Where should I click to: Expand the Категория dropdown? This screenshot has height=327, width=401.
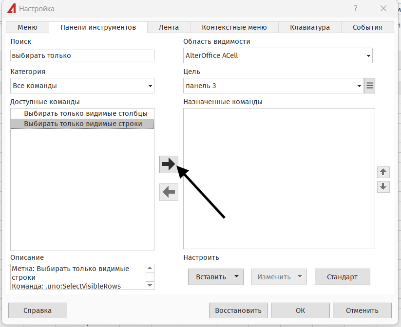click(x=82, y=86)
